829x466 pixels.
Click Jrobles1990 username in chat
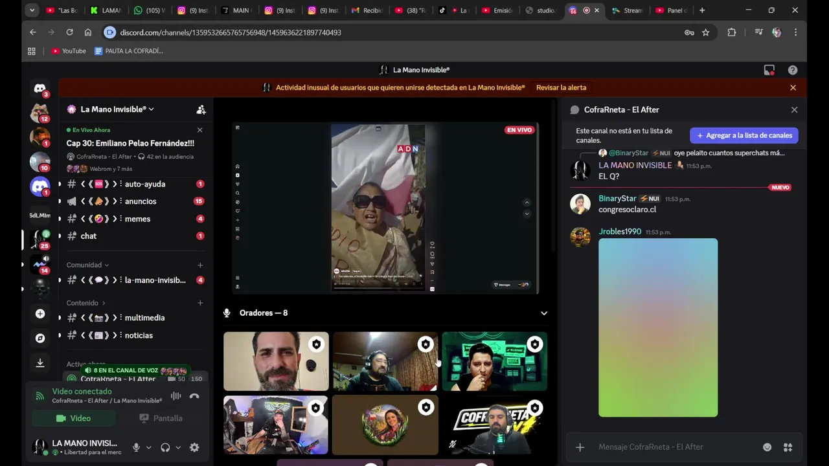point(620,232)
